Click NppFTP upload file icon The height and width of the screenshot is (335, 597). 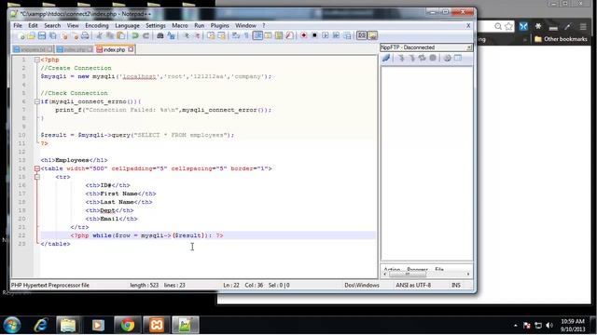point(411,58)
